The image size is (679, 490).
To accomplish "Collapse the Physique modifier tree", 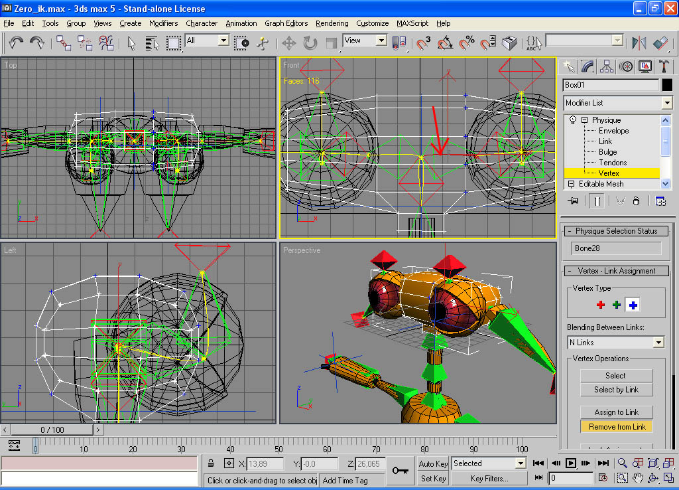I will click(x=585, y=120).
